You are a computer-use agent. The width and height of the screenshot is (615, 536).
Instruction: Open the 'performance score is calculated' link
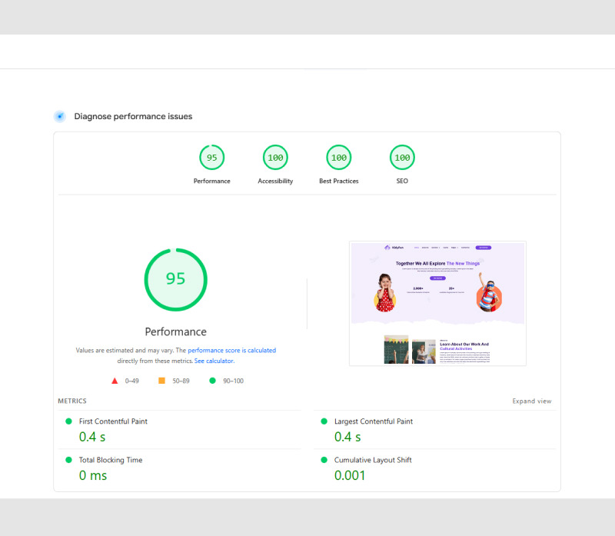click(231, 351)
